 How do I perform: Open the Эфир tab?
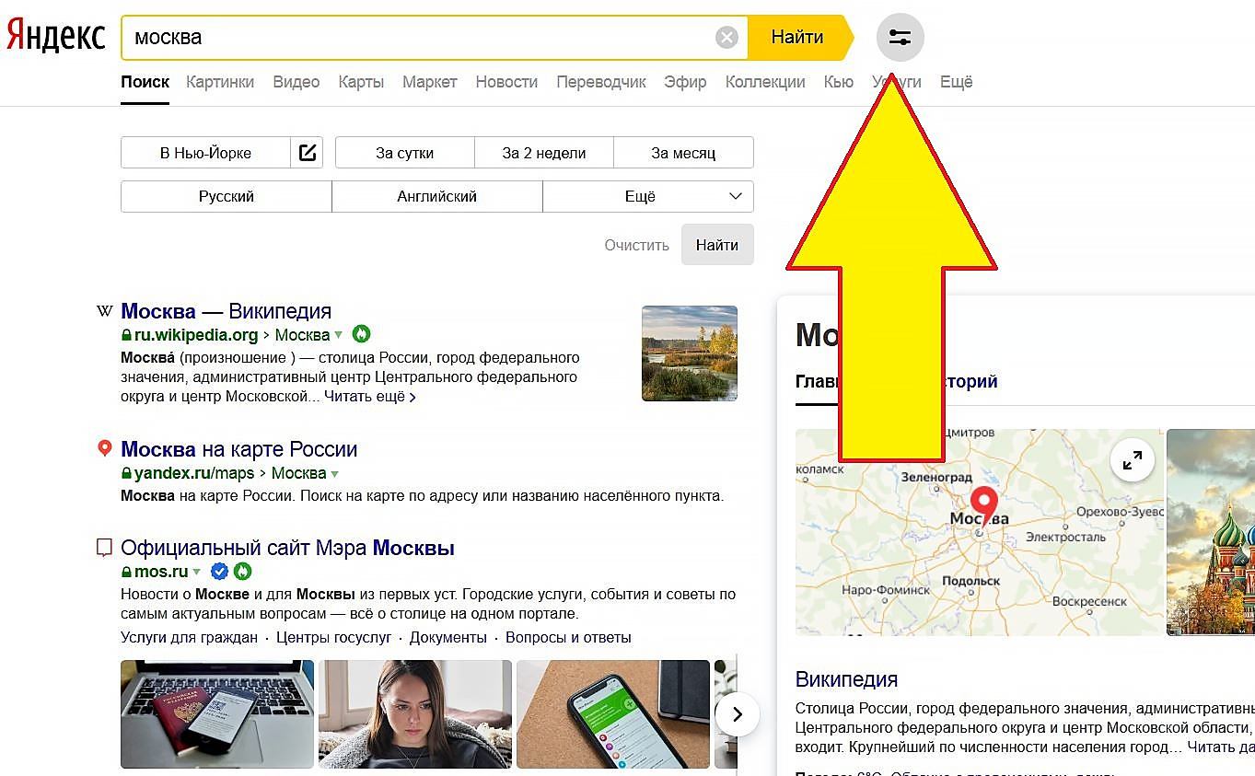(686, 82)
